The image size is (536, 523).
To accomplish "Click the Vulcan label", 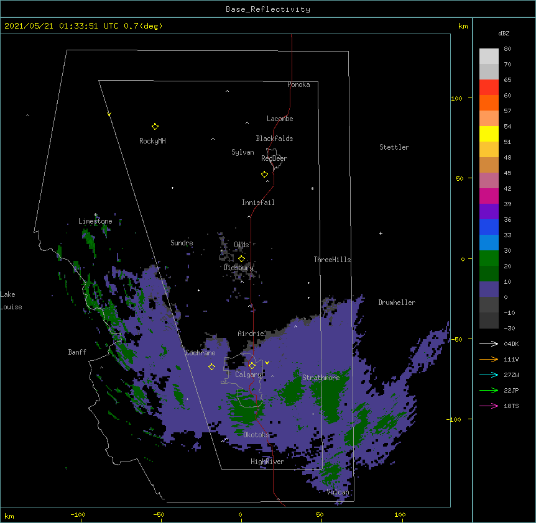I will [338, 492].
